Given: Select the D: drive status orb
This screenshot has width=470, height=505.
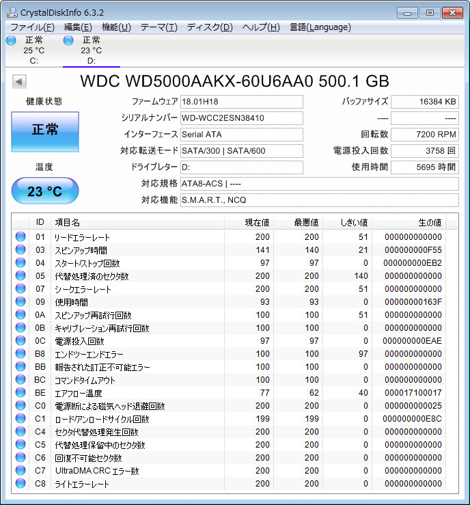Looking at the screenshot, I should (x=68, y=40).
